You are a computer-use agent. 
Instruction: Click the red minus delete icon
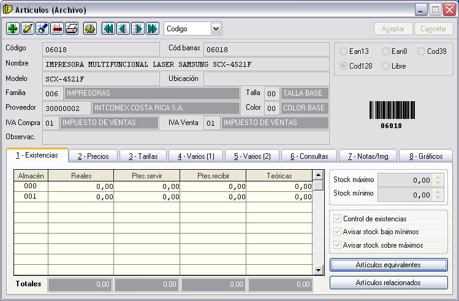(57, 29)
